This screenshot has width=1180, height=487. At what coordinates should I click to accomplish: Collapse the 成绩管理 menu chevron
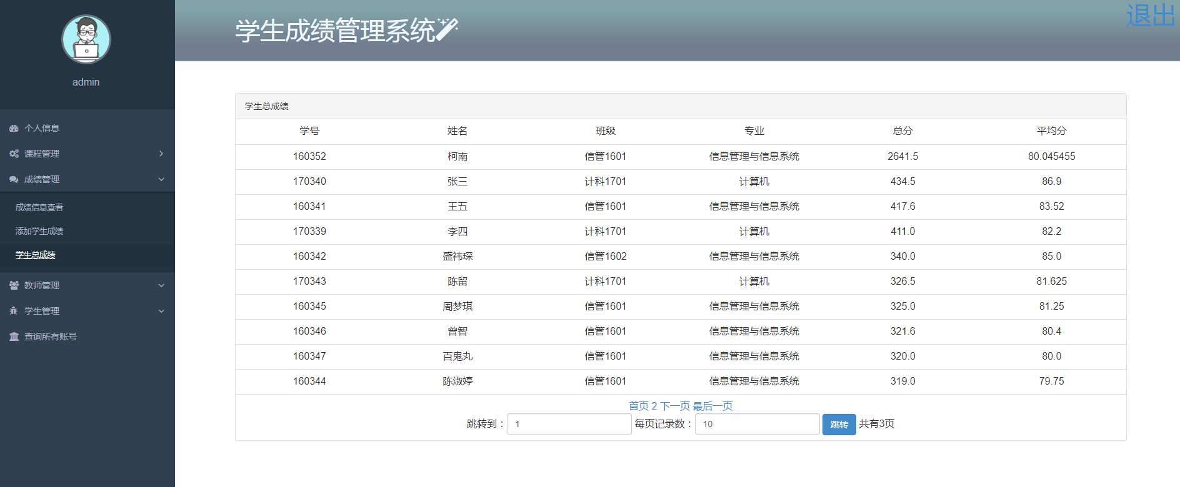(x=161, y=179)
